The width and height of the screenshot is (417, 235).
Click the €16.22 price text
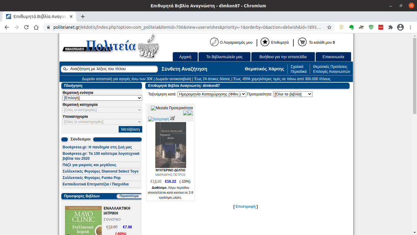170,181
